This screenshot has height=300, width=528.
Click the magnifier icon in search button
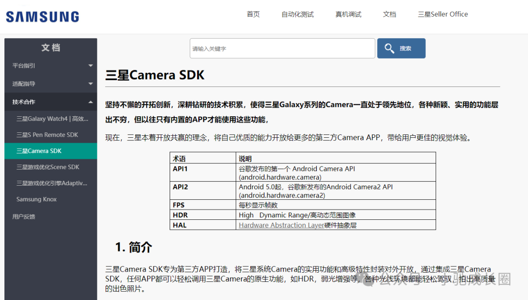(x=389, y=48)
